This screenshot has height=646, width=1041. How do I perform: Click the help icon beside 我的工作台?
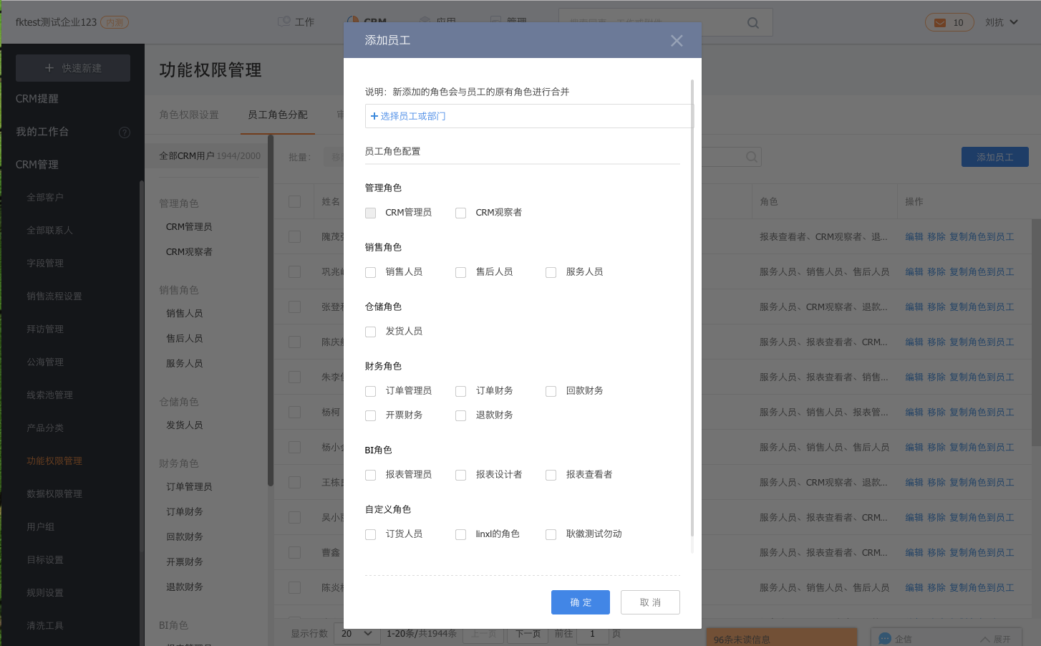tap(125, 132)
